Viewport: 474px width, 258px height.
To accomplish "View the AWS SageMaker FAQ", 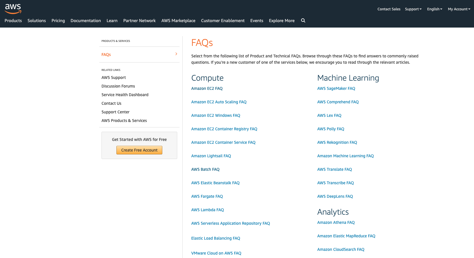I will (336, 88).
